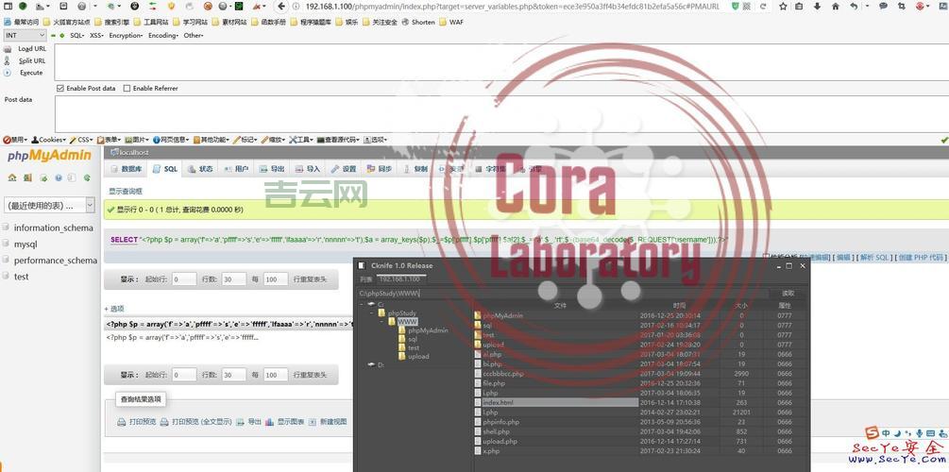
Task: Click the print preview icon below results
Action: pos(124,422)
